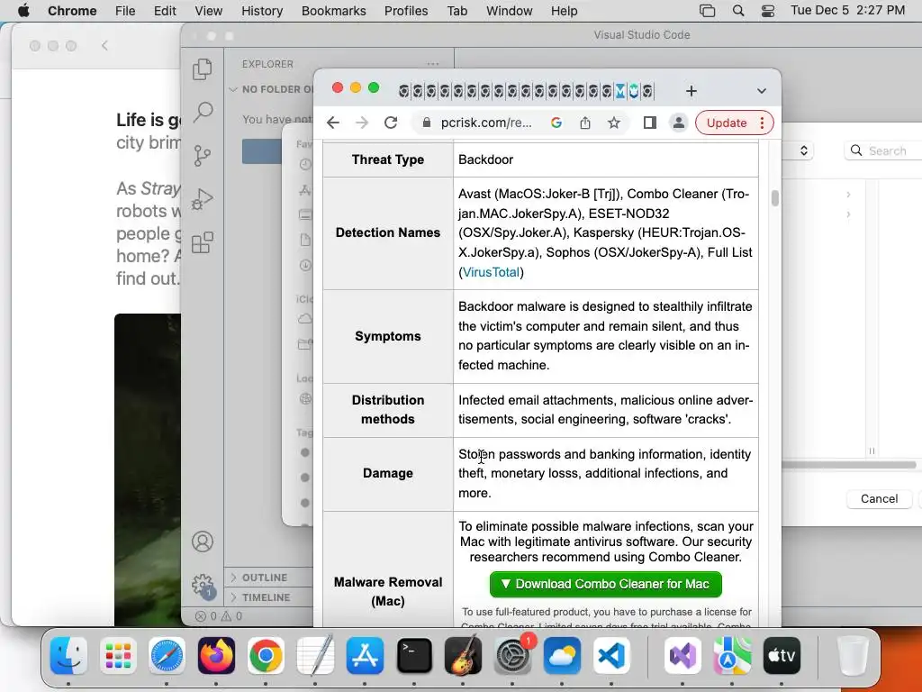Click the Explorer more actions ellipsis
The image size is (922, 692).
click(433, 64)
